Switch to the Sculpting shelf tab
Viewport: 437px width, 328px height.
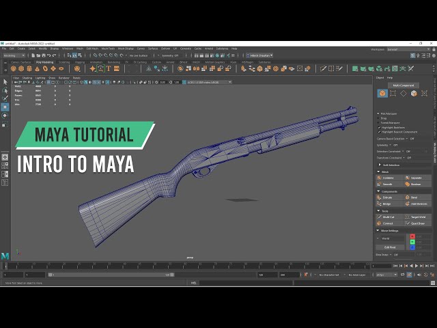[64, 62]
